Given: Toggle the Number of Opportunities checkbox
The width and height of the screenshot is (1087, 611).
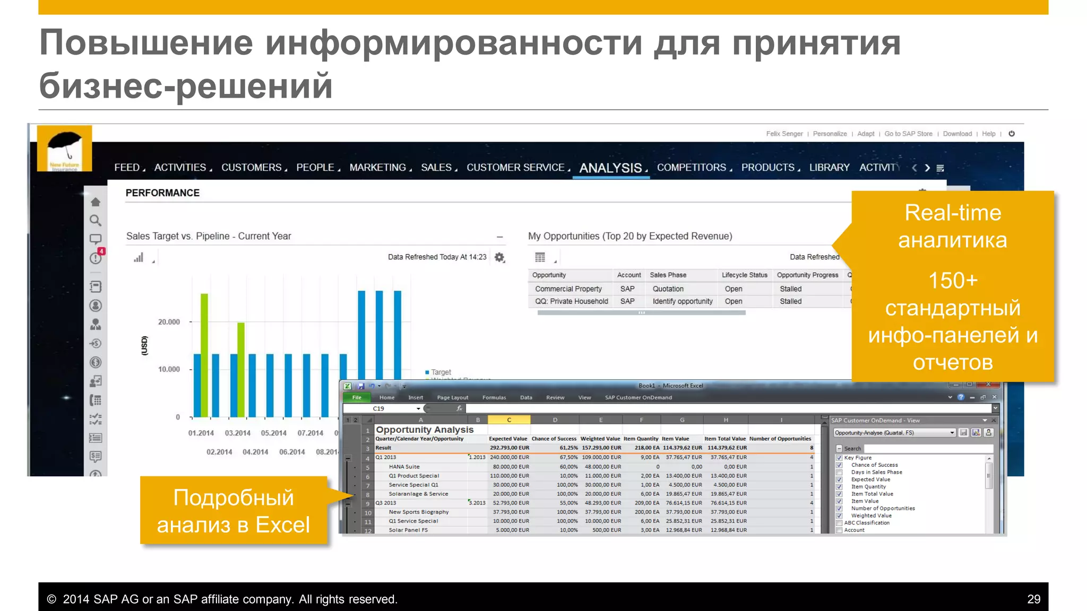Looking at the screenshot, I should pos(839,509).
